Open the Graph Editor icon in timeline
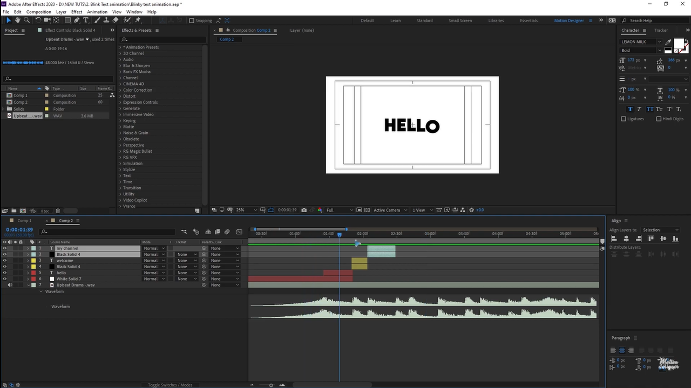 click(x=239, y=232)
